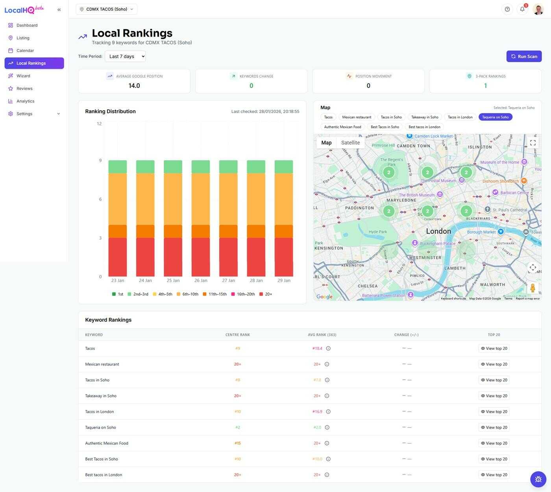This screenshot has width=551, height=492.
Task: Toggle the 20+ legend series in chart
Action: 266,294
